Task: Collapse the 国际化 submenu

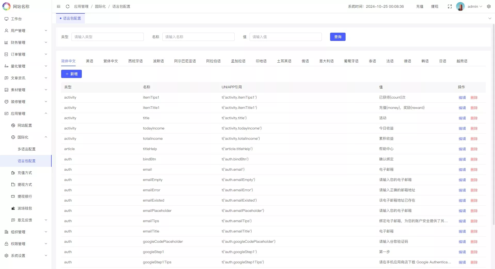Action: point(46,137)
